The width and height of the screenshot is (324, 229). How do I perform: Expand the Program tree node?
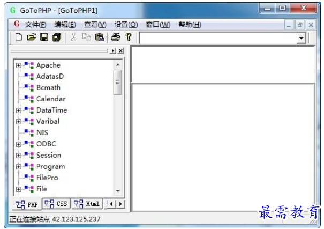(19, 167)
